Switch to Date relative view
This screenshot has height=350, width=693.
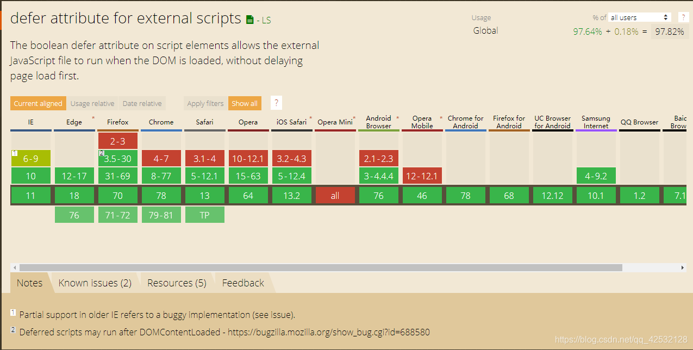(142, 103)
